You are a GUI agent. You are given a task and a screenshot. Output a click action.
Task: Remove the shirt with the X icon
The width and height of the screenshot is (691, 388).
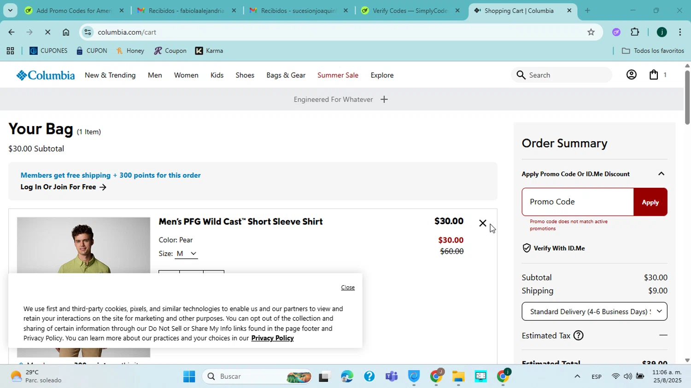click(482, 223)
